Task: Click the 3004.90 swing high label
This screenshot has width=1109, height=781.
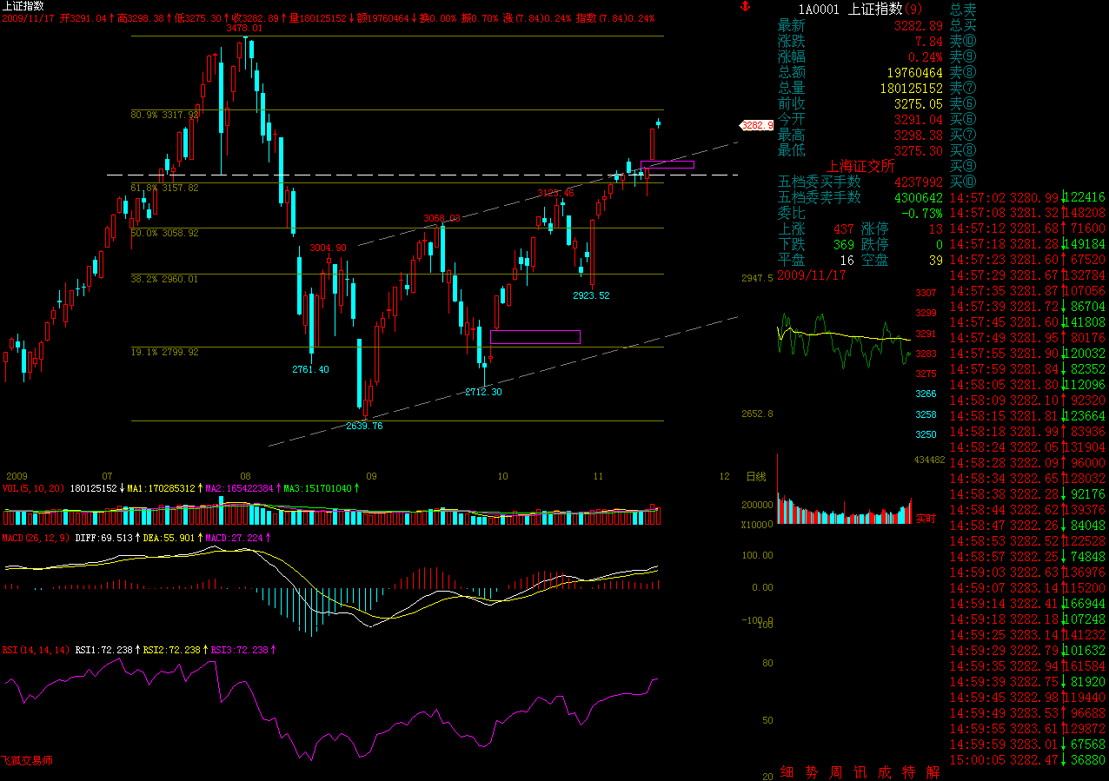Action: point(328,248)
